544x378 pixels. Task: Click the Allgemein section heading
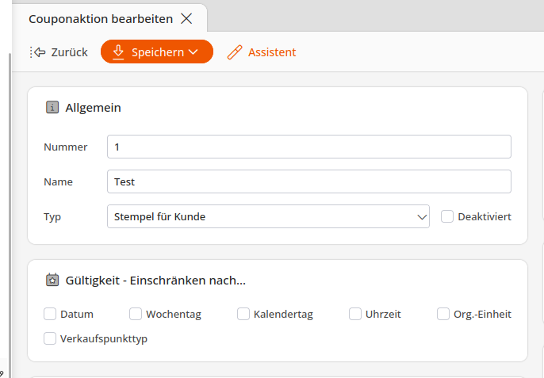click(93, 108)
